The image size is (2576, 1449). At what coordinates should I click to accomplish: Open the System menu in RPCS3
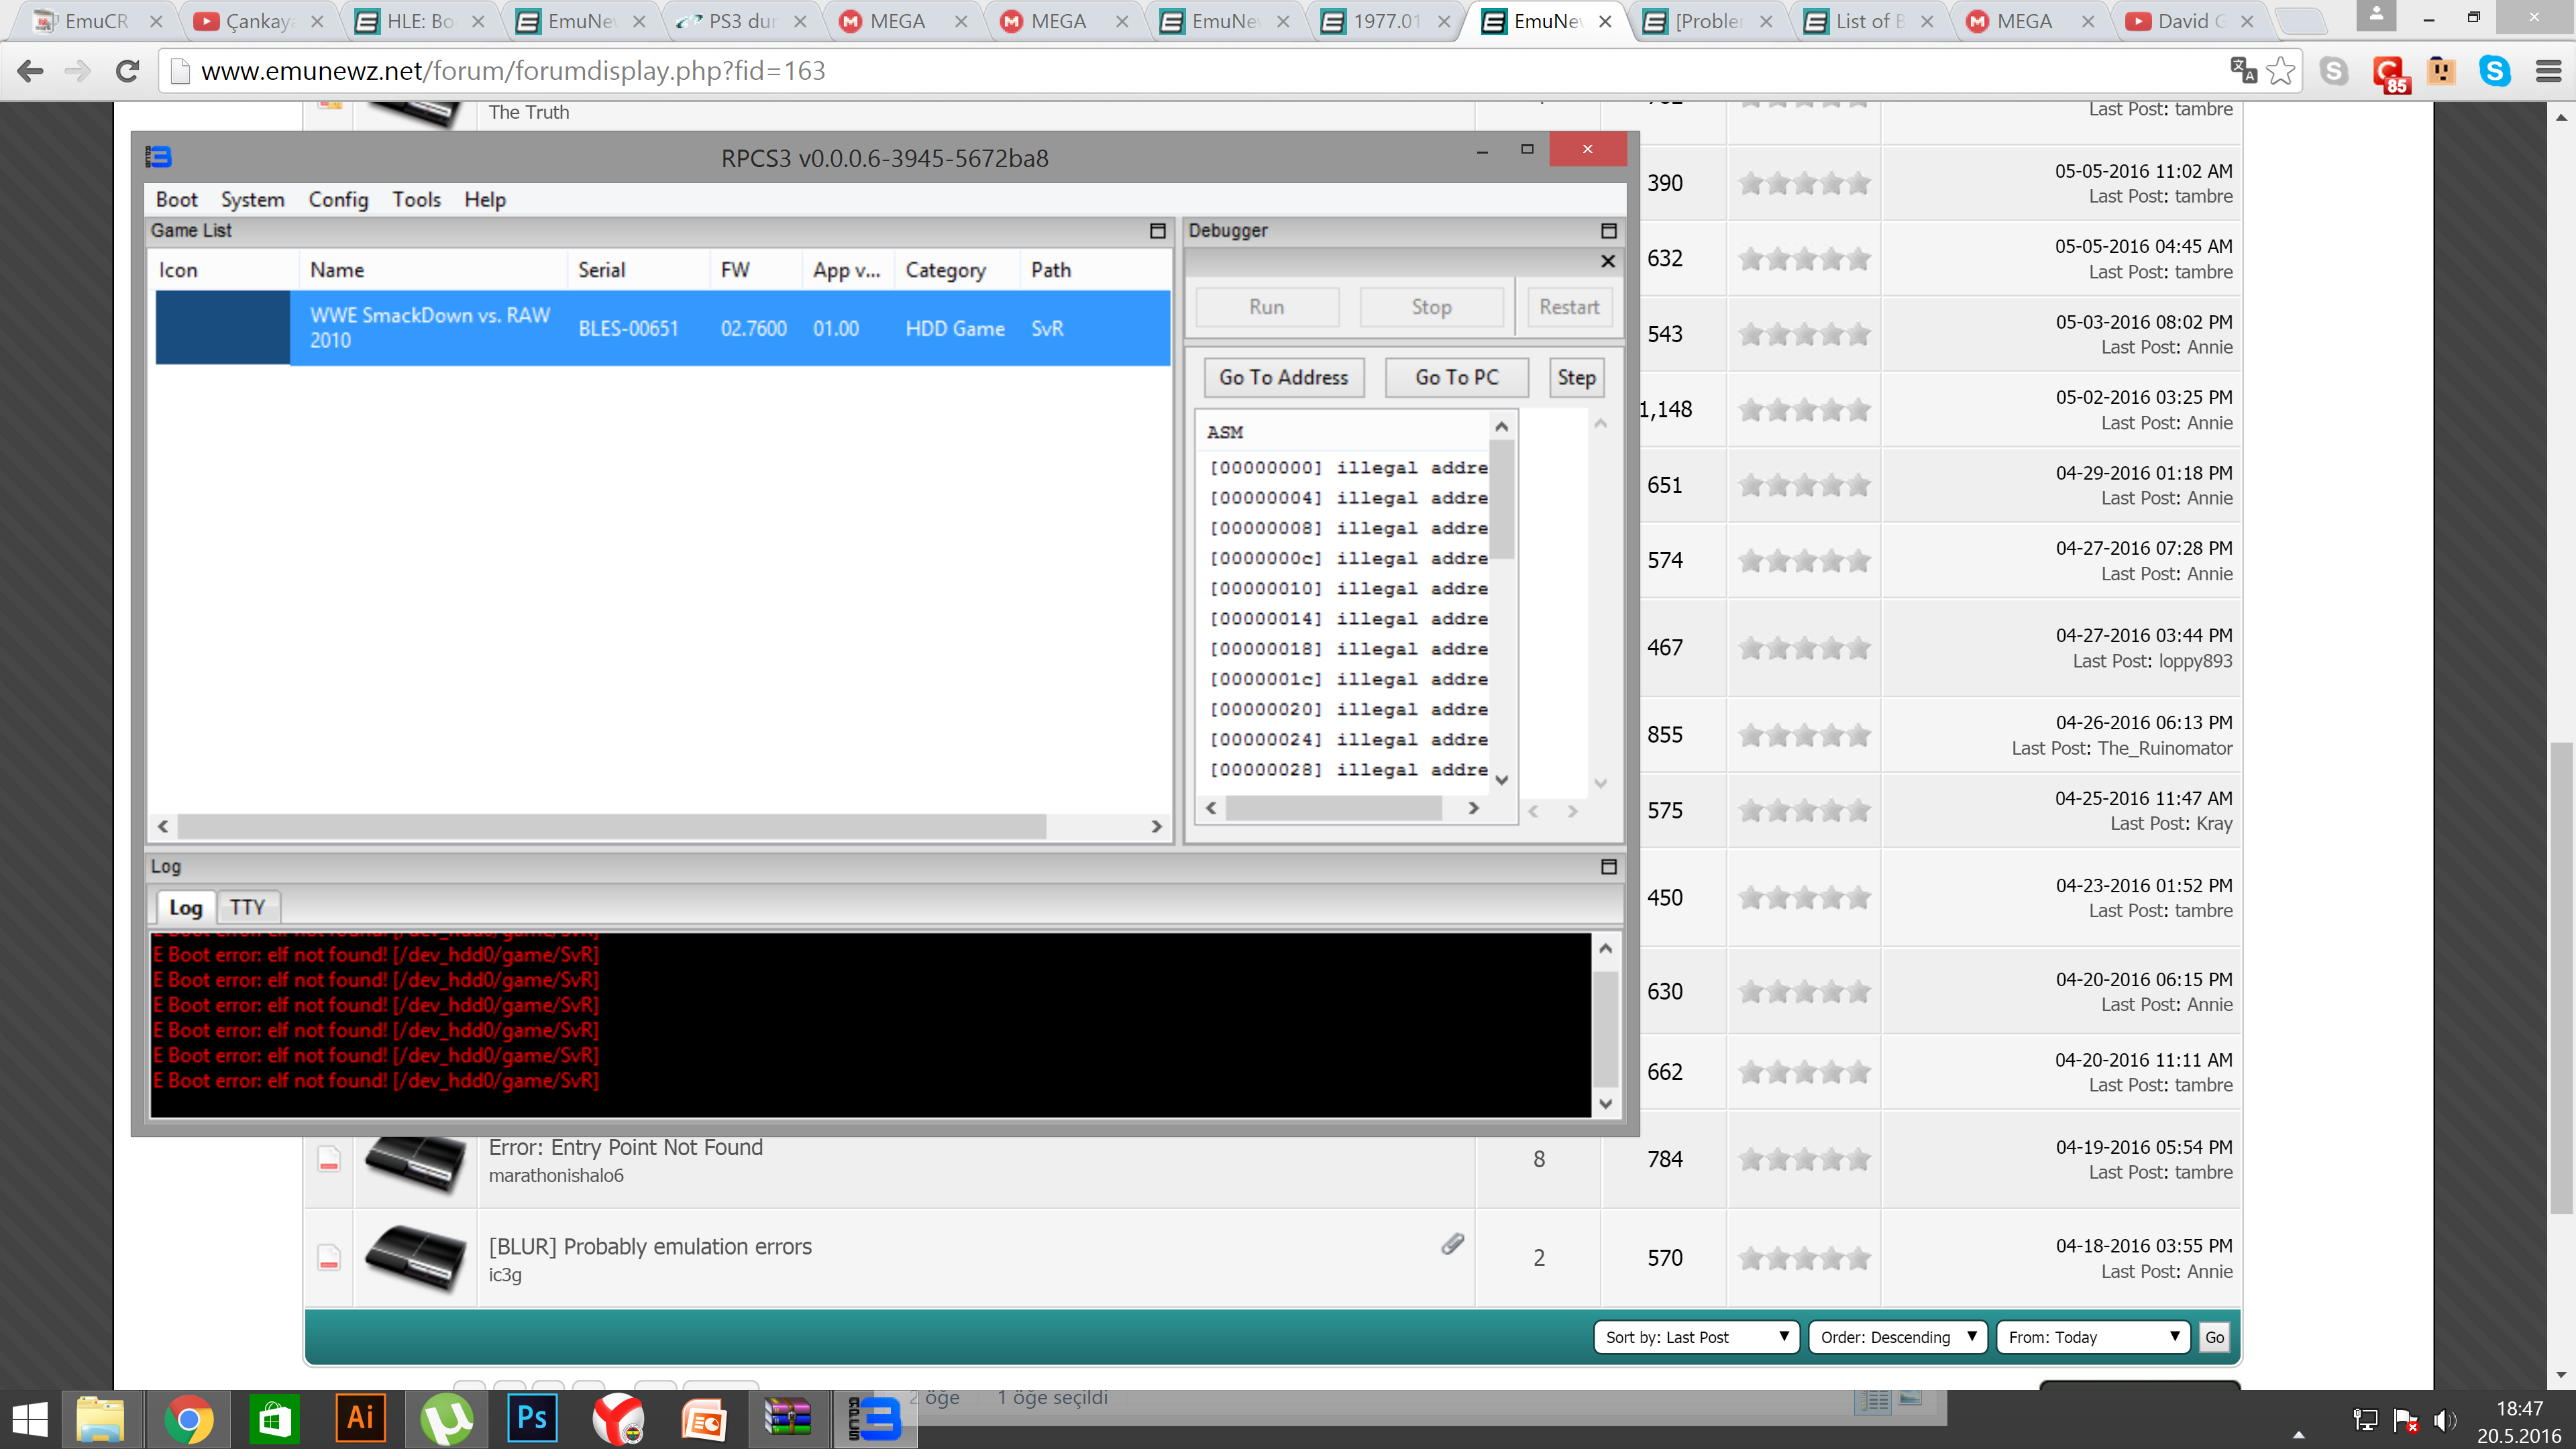coord(252,199)
